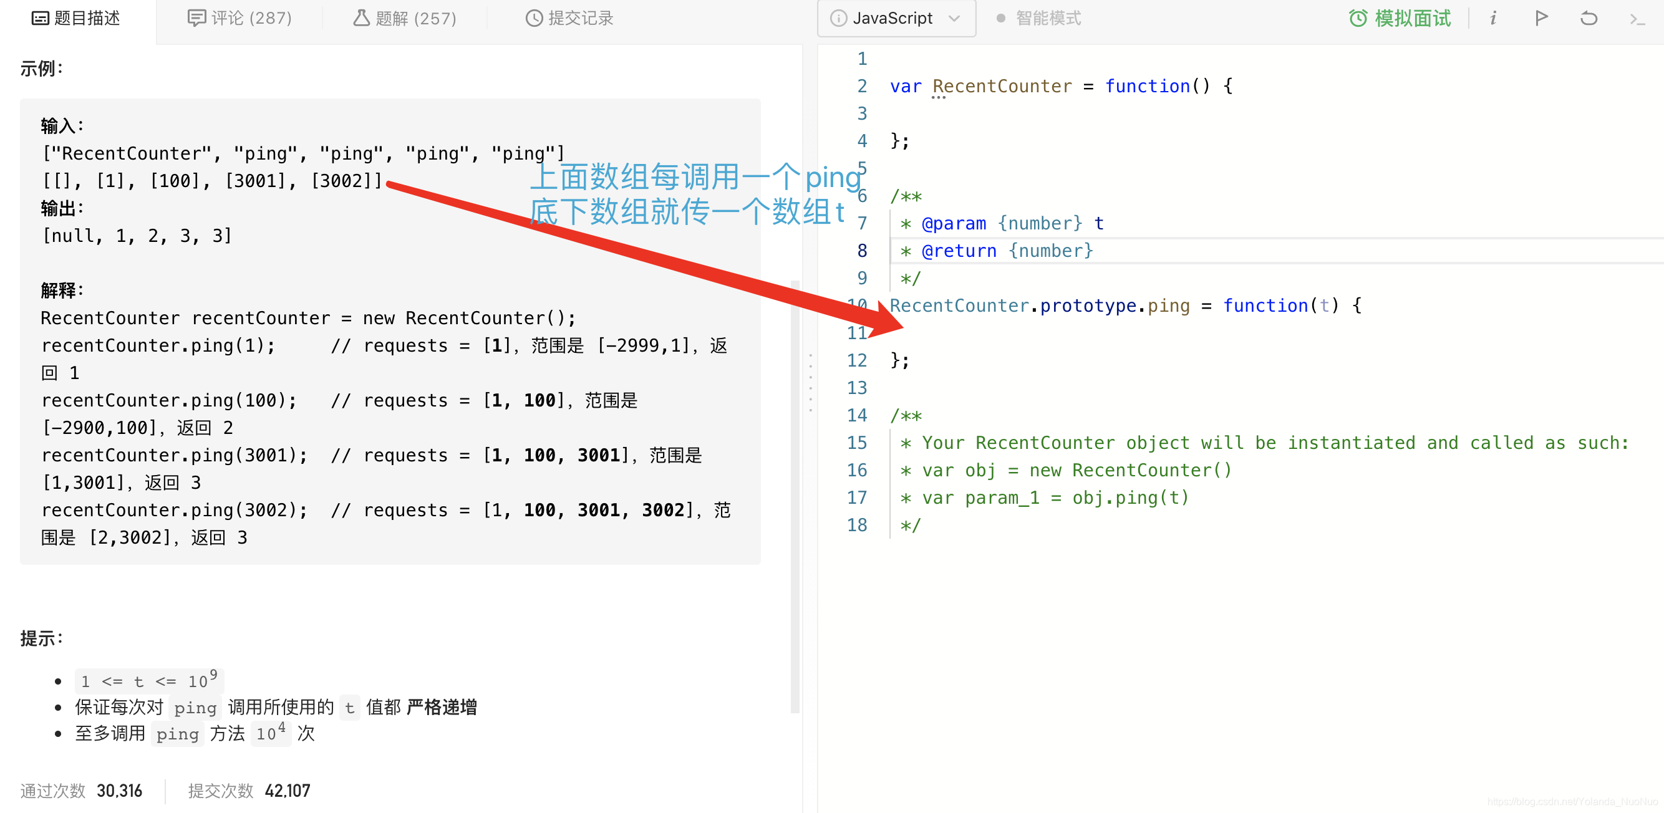This screenshot has height=813, width=1664.
Task: Click the 示例 heading
Action: 41,69
